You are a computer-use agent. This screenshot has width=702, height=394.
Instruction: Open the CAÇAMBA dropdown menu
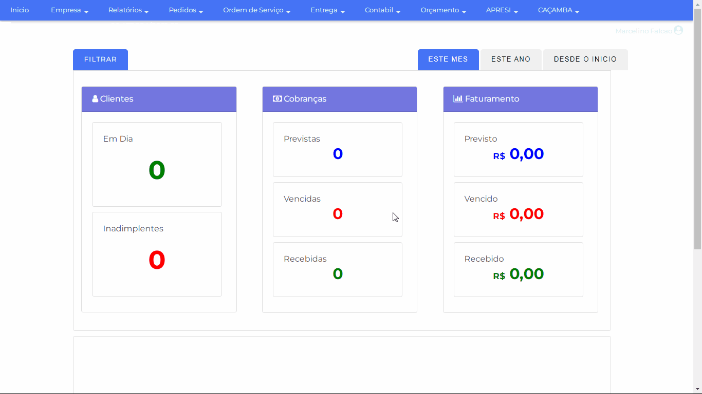pos(558,10)
